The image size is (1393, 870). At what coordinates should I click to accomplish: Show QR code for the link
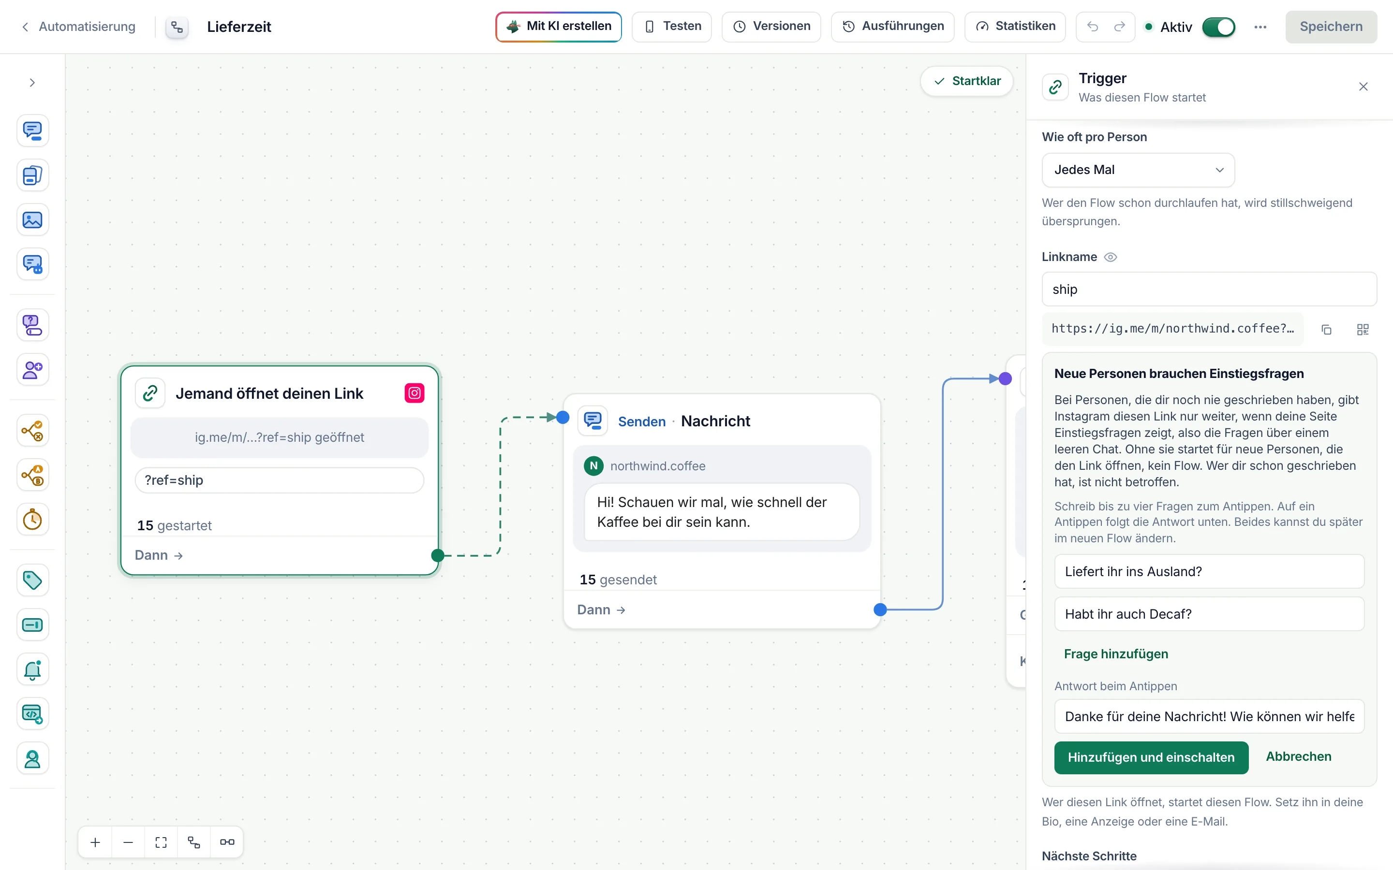pos(1363,330)
